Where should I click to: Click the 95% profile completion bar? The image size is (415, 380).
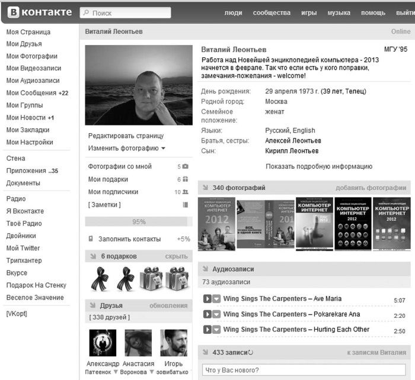[x=139, y=222]
